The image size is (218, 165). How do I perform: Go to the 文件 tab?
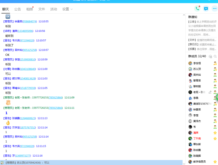coord(42,9)
